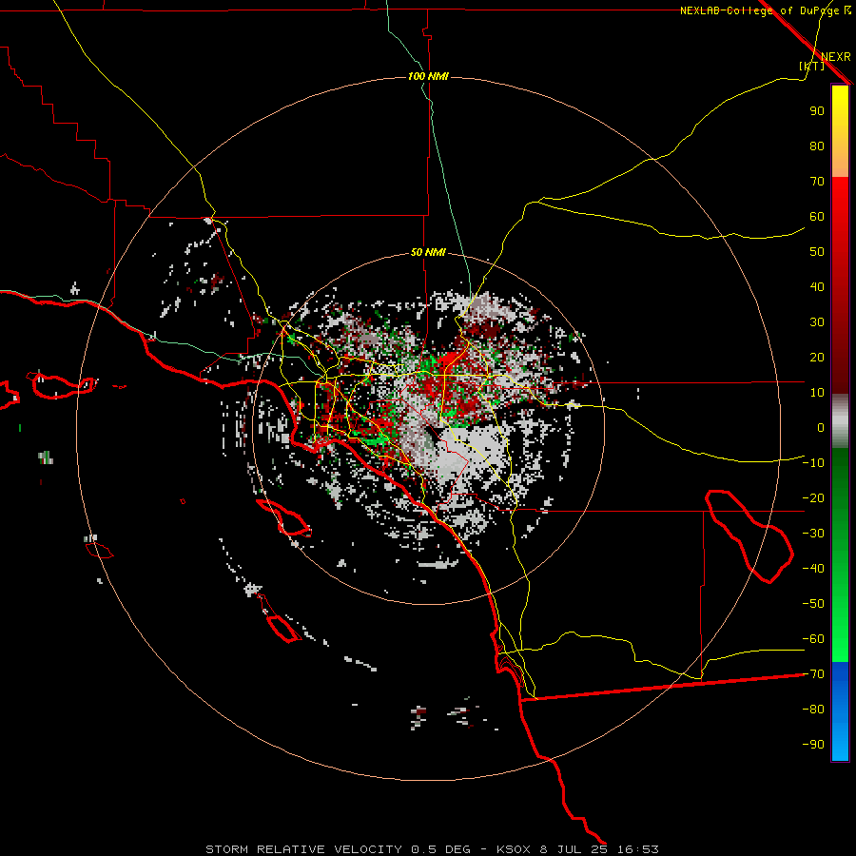Click the -20 value on the velocity scale
The height and width of the screenshot is (856, 856).
pyautogui.click(x=813, y=497)
